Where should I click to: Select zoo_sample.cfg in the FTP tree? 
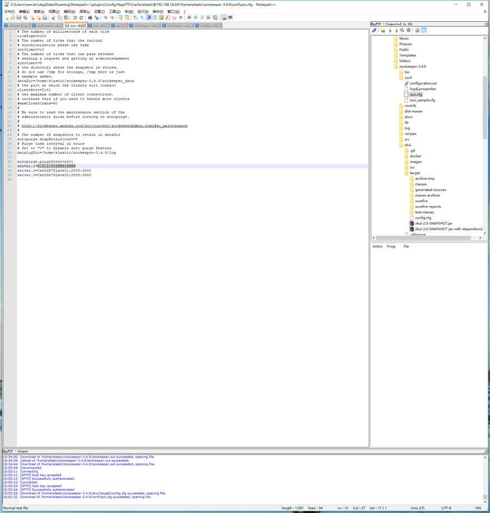coord(422,100)
